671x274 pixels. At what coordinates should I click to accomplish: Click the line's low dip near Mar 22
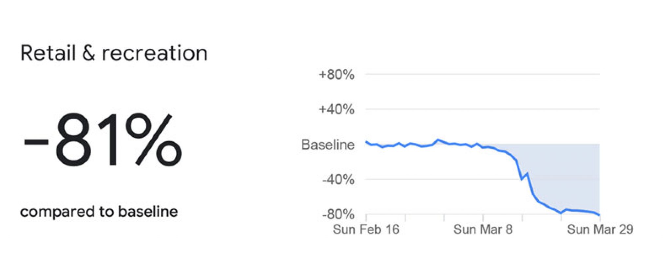[x=561, y=213]
